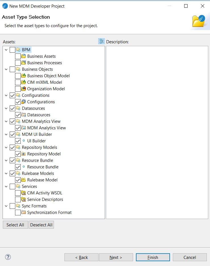This screenshot has width=210, height=266.
Task: Click the Business Assets folder icon
Action: [24, 56]
